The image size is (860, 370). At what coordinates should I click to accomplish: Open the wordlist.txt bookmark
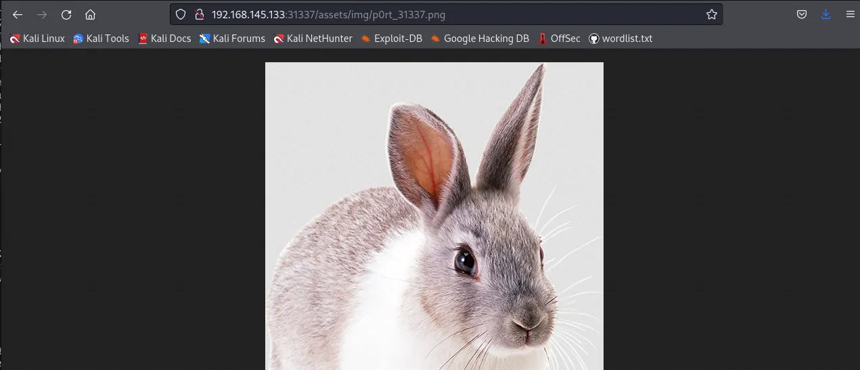pyautogui.click(x=620, y=39)
